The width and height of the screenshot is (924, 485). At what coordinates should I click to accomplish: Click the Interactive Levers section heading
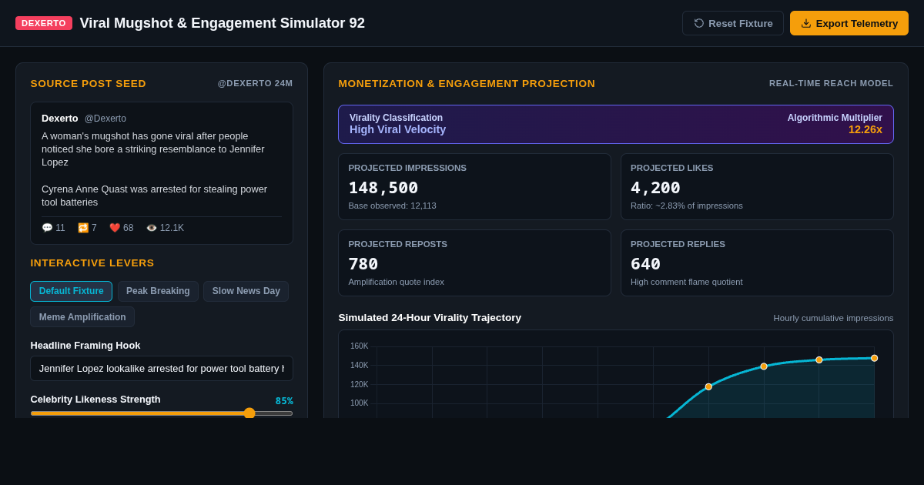92,263
